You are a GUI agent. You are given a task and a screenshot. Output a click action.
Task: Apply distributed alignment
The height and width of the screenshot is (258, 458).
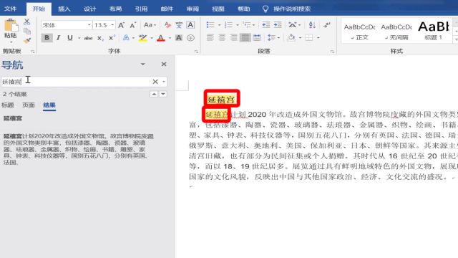click(x=257, y=37)
